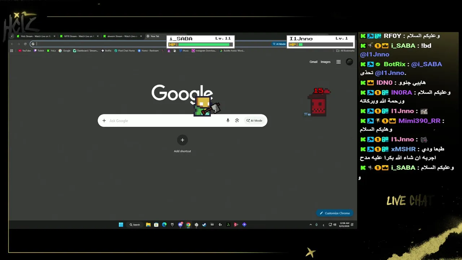Open Customize Chrome
Viewport: 462px width, 260px height.
click(335, 213)
